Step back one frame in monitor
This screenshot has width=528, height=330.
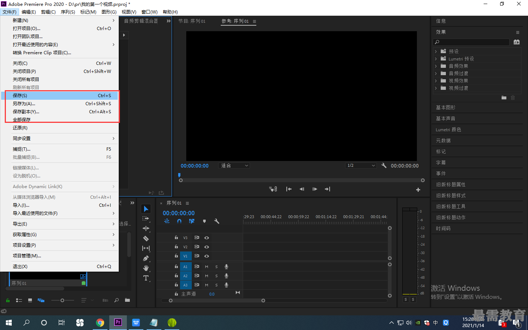(x=302, y=189)
